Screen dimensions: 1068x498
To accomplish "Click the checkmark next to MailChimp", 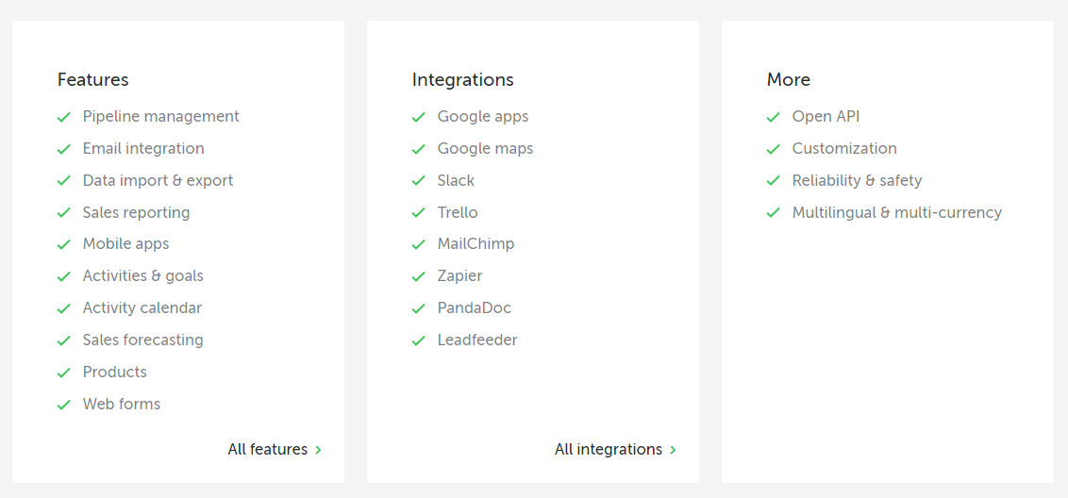I will click(x=419, y=244).
